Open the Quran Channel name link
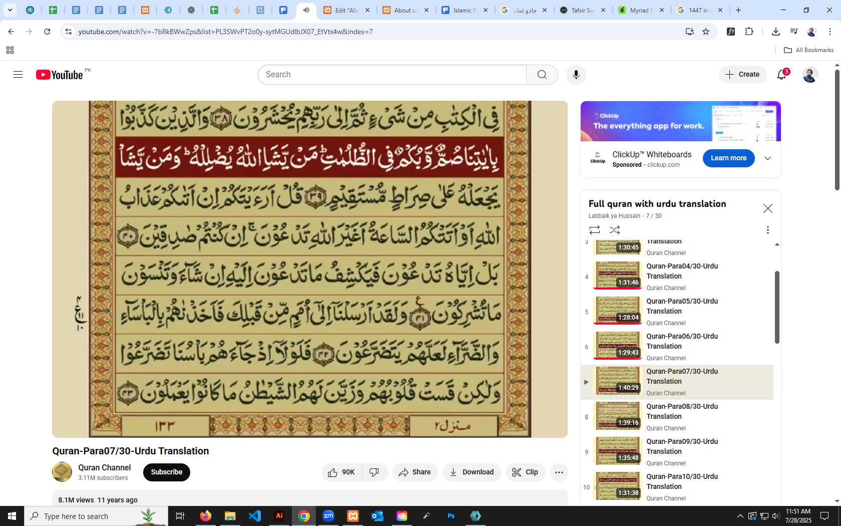The height and width of the screenshot is (526, 841). coord(104,467)
